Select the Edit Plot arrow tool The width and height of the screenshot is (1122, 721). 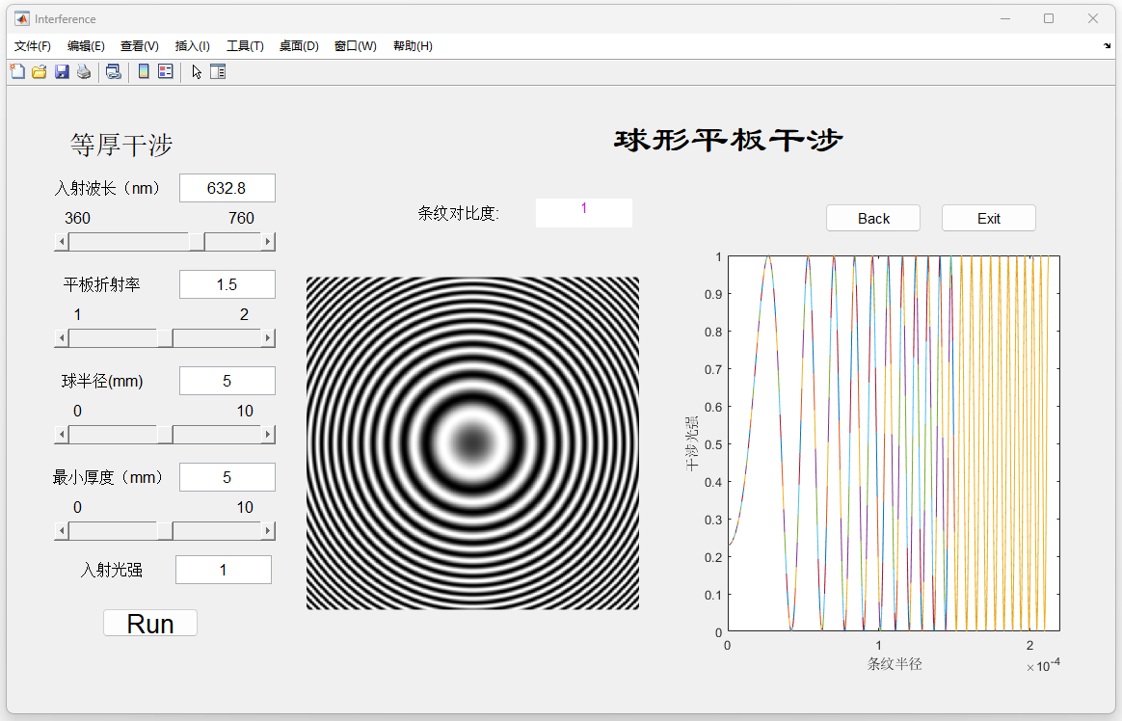[197, 71]
